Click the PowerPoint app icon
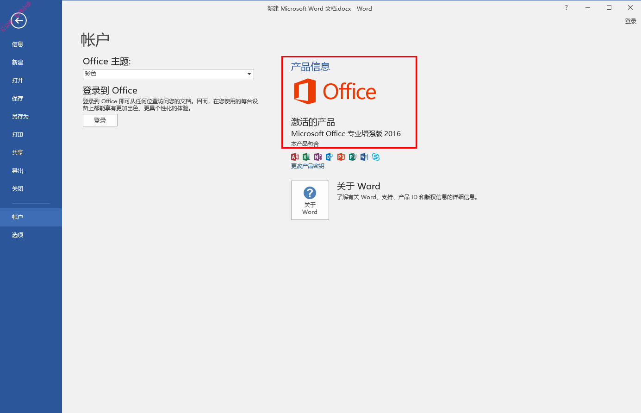The height and width of the screenshot is (413, 641). pos(341,157)
